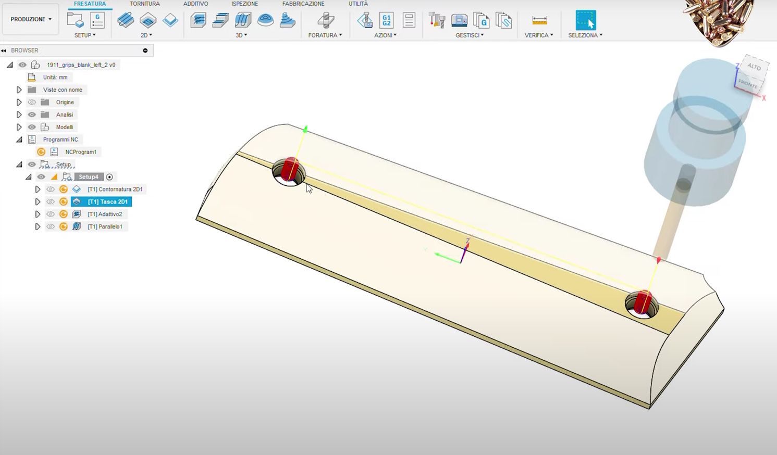The height and width of the screenshot is (455, 777).
Task: Collapse the Programmi NC node
Action: point(19,140)
